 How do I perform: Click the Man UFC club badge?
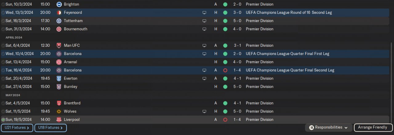click(59, 46)
